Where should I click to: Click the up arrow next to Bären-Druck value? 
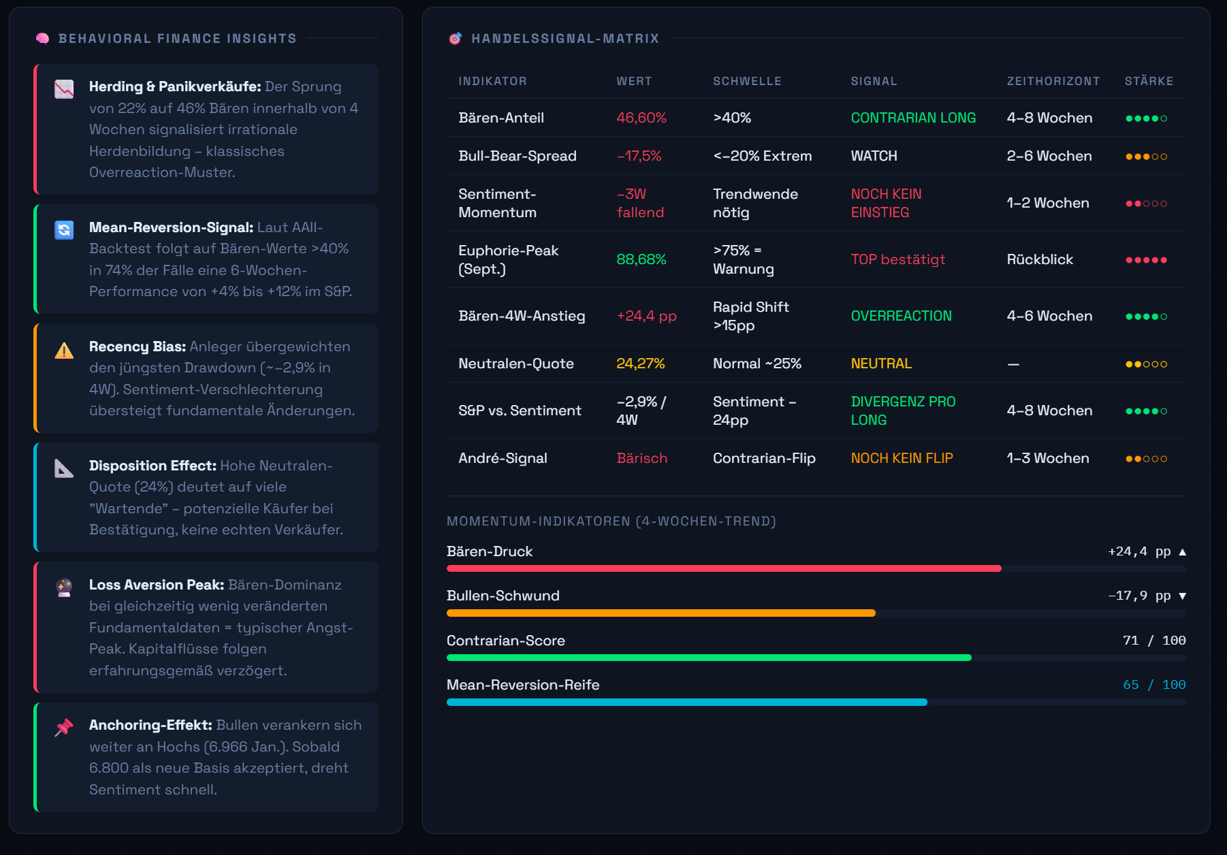point(1183,552)
